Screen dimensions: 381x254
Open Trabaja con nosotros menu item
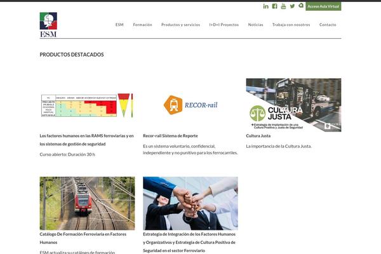click(291, 25)
